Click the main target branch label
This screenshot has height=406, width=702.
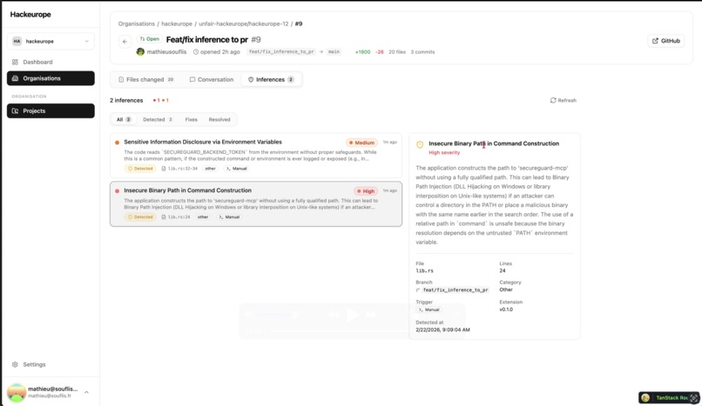pyautogui.click(x=334, y=52)
